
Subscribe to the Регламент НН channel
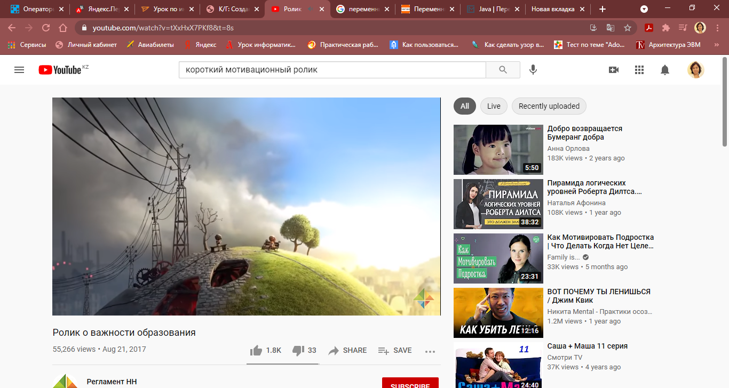coord(410,383)
